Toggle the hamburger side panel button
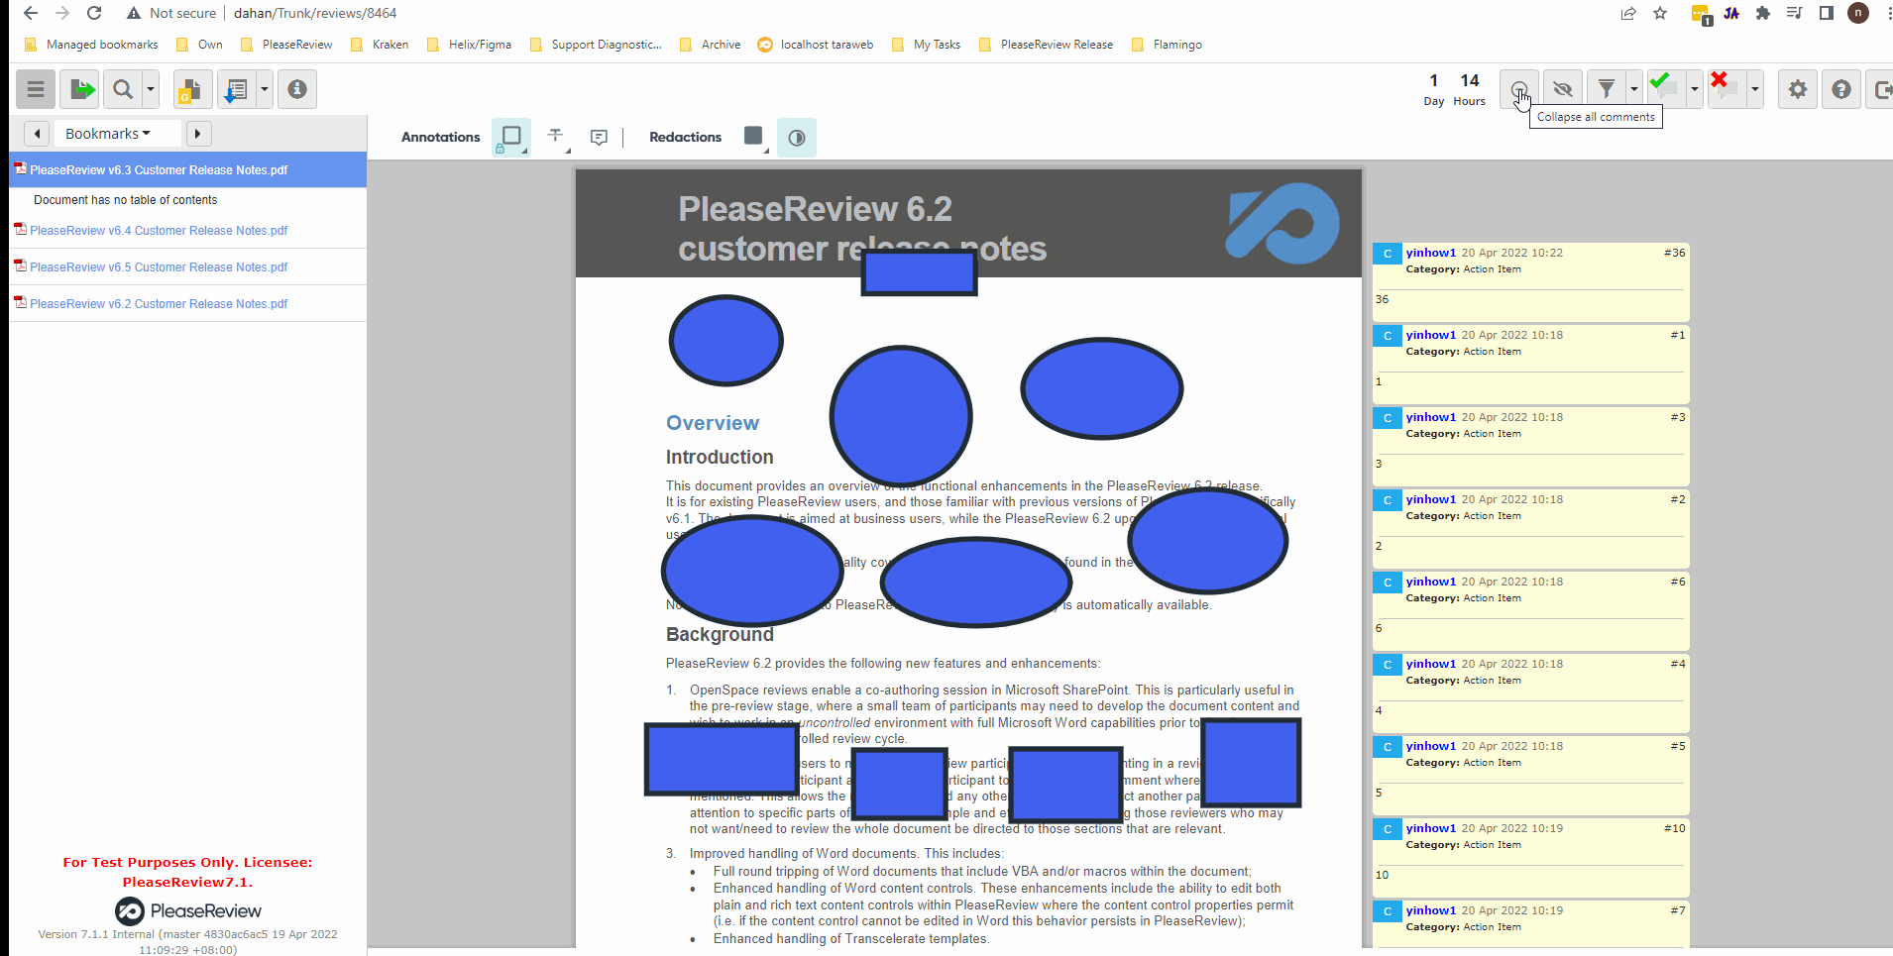The height and width of the screenshot is (956, 1893). click(x=36, y=89)
